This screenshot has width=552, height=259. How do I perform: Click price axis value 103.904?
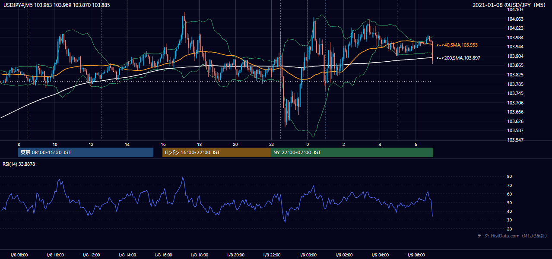click(x=515, y=56)
